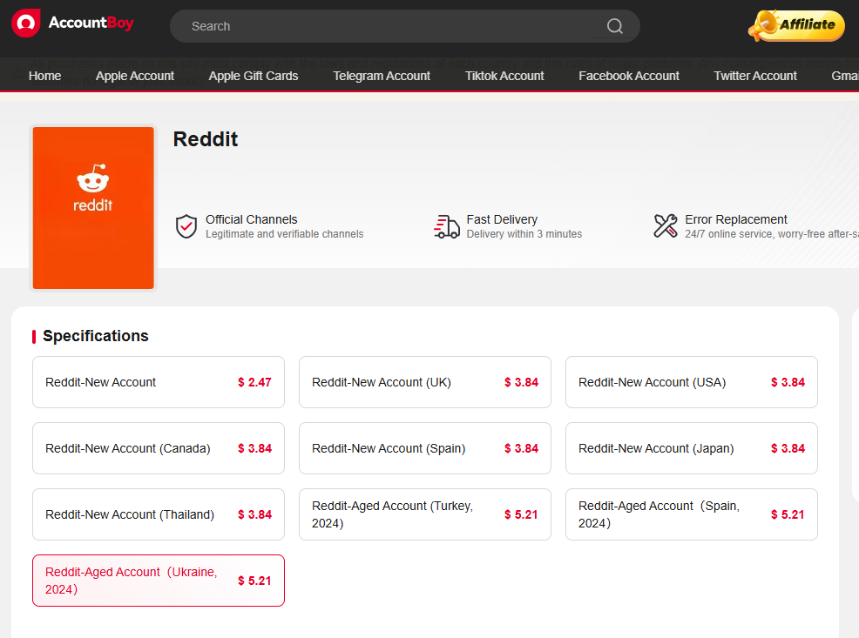This screenshot has width=859, height=638.
Task: Click the Fast Delivery truck icon
Action: 446,226
